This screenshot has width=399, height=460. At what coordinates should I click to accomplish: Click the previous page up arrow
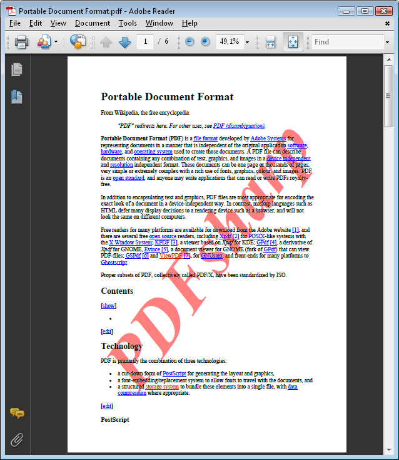106,42
